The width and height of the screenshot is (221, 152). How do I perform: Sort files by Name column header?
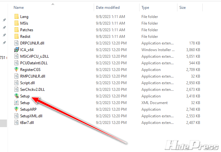click(19, 7)
